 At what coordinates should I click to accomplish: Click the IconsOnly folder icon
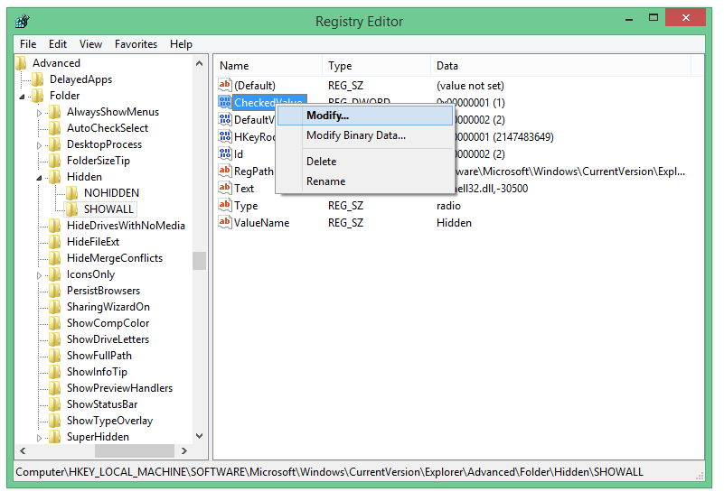click(55, 274)
